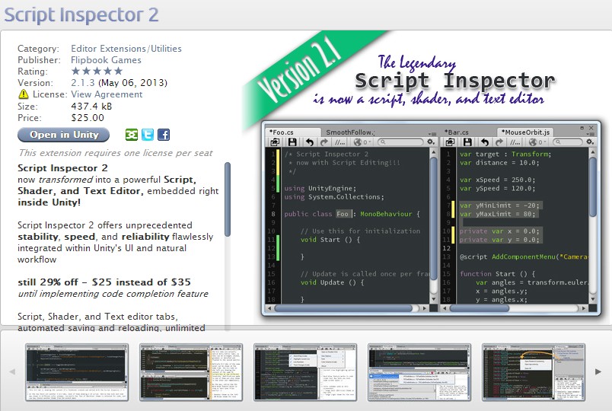Image resolution: width=612 pixels, height=411 pixels.
Task: Click the Script Inspector 2 page title
Action: pyautogui.click(x=81, y=14)
